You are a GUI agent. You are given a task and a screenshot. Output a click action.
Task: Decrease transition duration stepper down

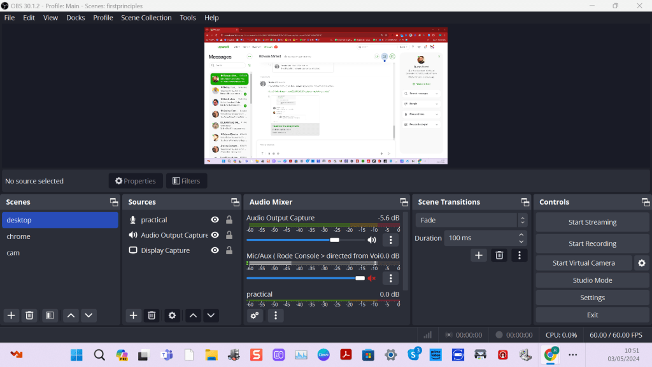(x=521, y=241)
